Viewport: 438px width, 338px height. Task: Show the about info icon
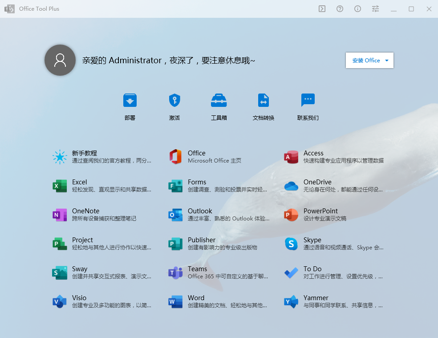pyautogui.click(x=357, y=9)
